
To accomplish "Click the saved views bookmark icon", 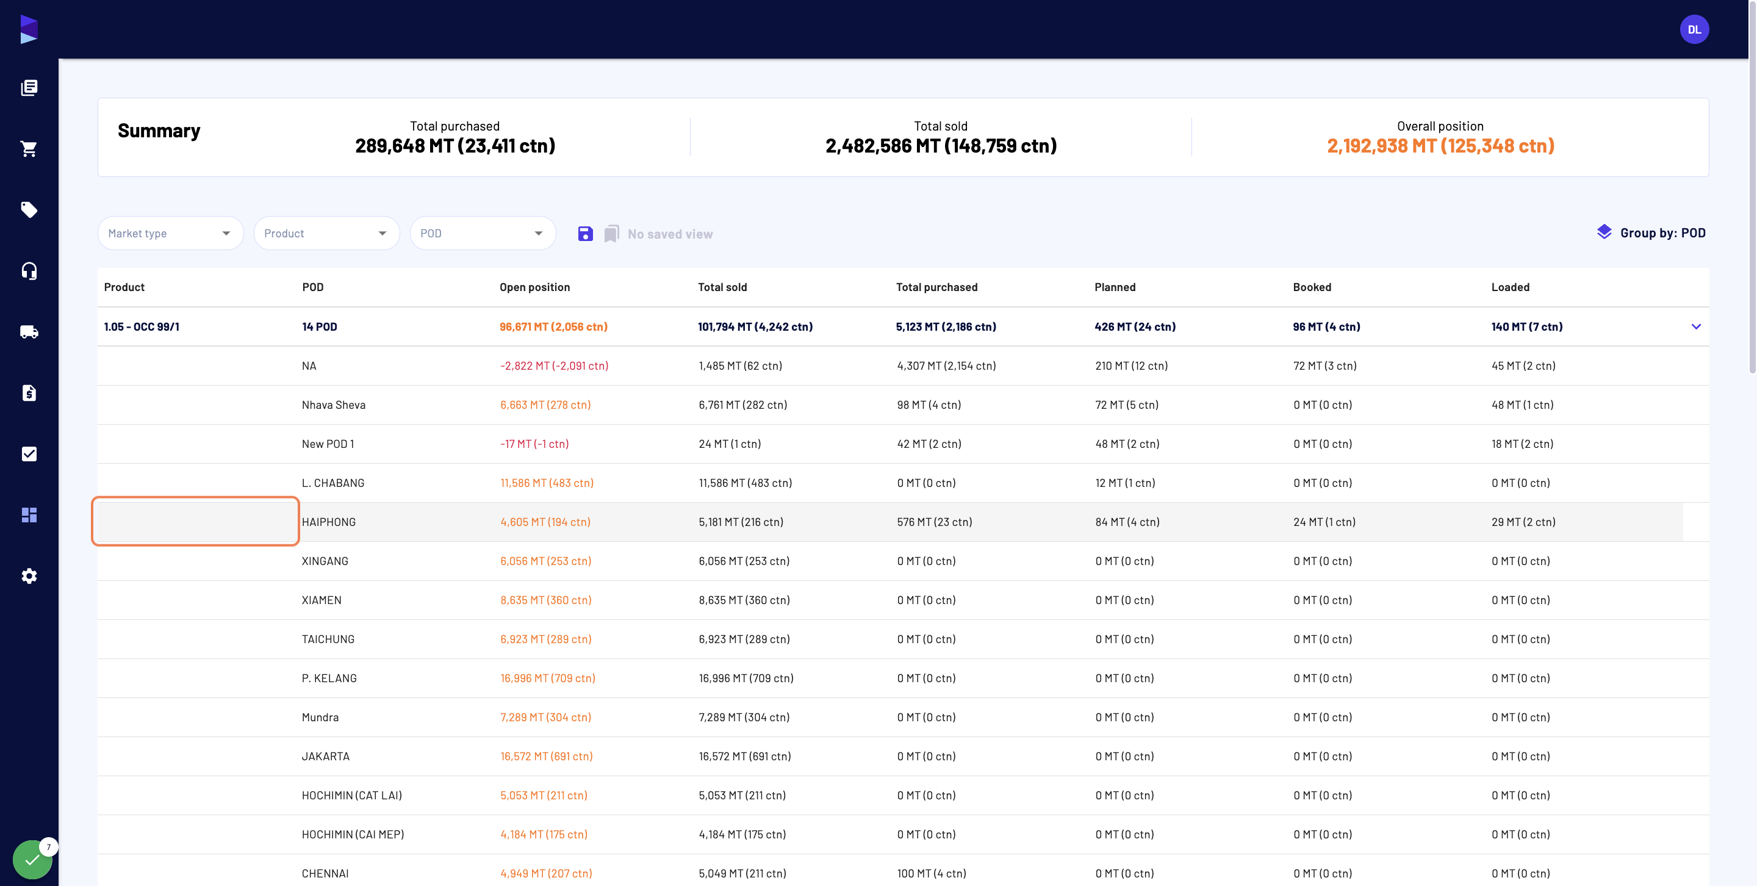I will click(x=611, y=233).
